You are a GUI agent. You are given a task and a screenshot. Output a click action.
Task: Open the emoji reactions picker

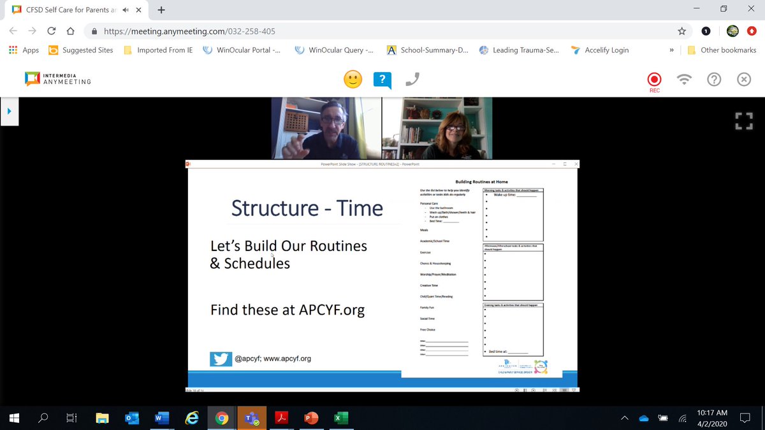pos(353,80)
